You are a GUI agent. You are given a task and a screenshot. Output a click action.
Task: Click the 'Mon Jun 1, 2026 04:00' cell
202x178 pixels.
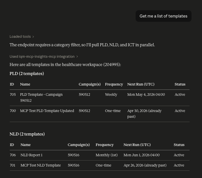[142, 155]
